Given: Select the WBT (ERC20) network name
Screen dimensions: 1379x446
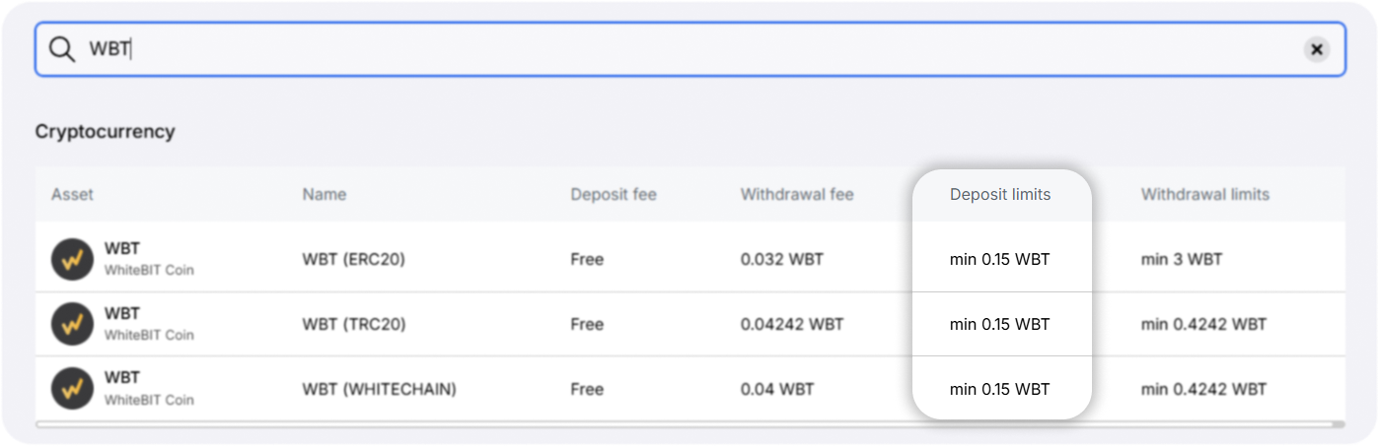Looking at the screenshot, I should click(353, 260).
